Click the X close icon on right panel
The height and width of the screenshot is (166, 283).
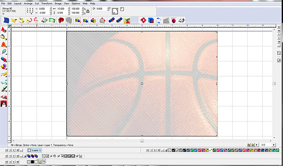pyautogui.click(x=279, y=27)
